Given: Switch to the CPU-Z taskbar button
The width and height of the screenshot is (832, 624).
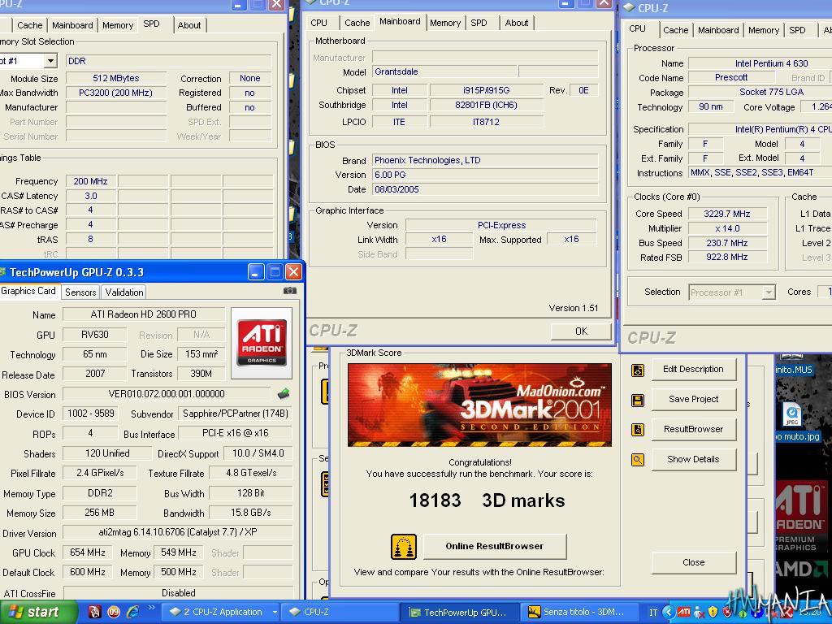Looking at the screenshot, I should [x=340, y=612].
